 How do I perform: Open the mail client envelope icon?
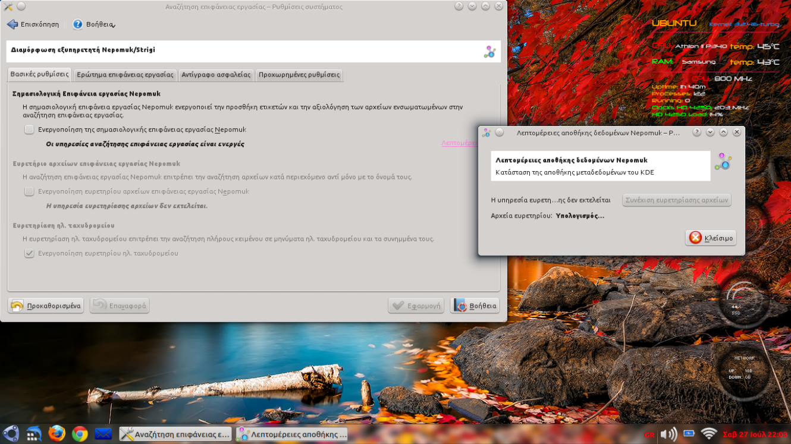pos(103,434)
